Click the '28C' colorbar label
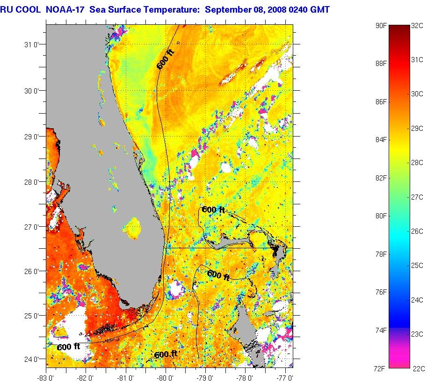 coord(417,163)
